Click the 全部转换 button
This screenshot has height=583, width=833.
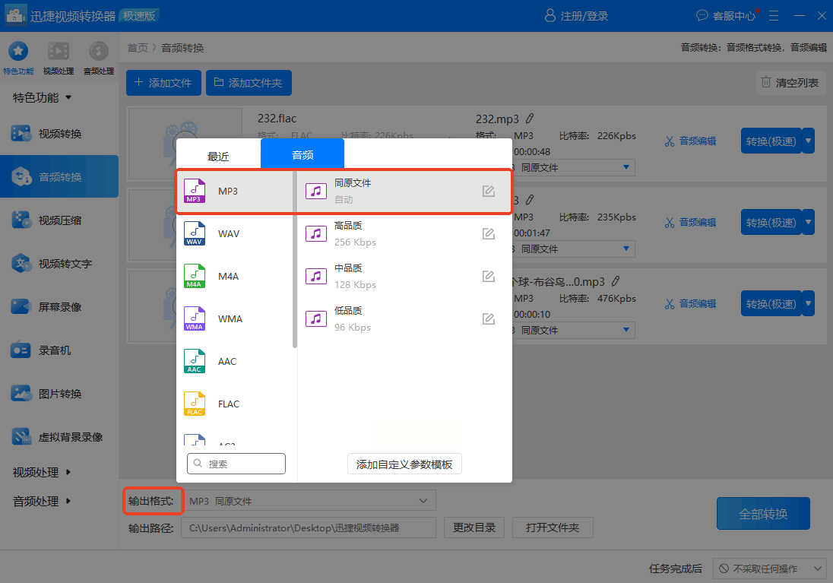click(x=763, y=514)
